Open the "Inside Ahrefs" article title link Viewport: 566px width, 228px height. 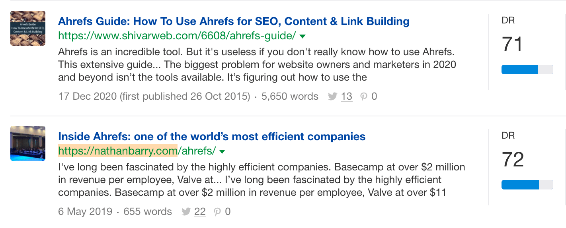[x=212, y=137]
